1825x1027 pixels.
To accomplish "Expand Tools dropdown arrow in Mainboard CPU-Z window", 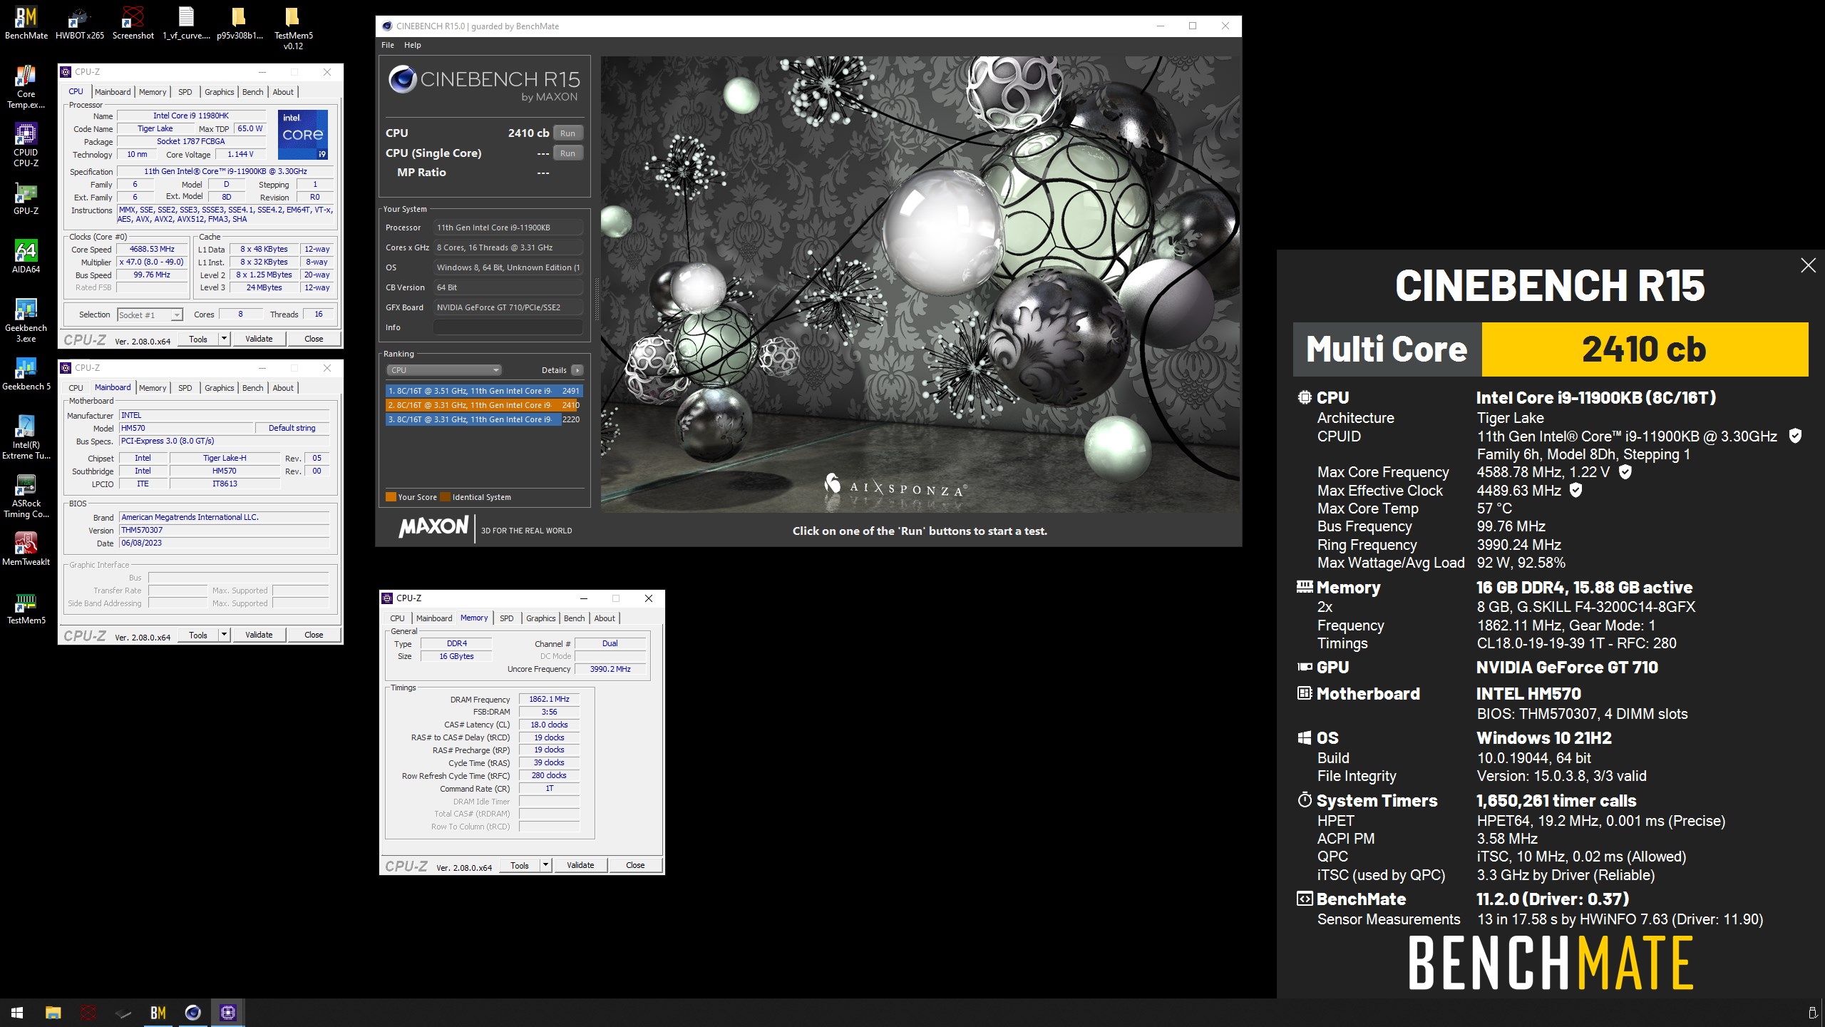I will pyautogui.click(x=224, y=635).
